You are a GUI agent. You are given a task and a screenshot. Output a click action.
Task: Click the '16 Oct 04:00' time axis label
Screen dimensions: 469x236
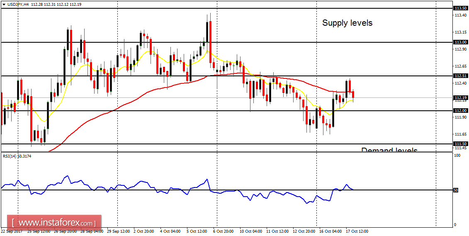tap(330, 231)
